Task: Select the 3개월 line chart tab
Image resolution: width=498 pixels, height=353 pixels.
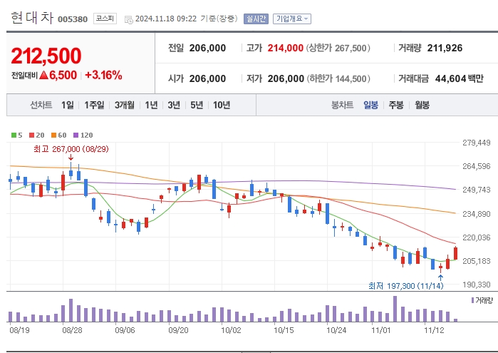Action: (x=125, y=105)
